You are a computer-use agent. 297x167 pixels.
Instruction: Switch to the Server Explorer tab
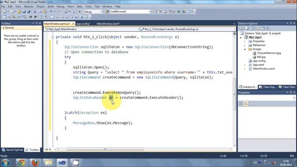tap(13, 150)
